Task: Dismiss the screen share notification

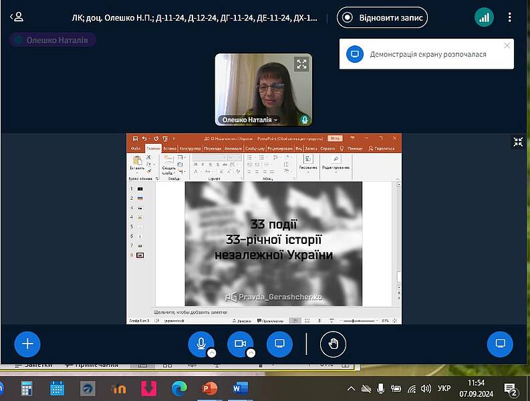Action: (x=507, y=45)
